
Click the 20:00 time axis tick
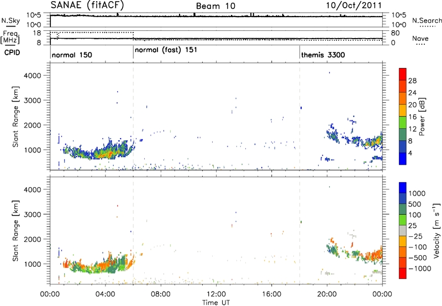327,294
